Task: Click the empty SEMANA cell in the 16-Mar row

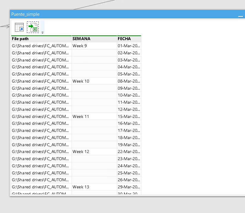Action: point(94,123)
